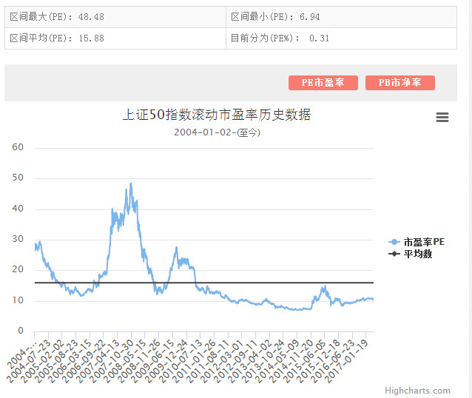Switch to PE市盈率 chart
Screen dimensions: 472x398
point(323,83)
